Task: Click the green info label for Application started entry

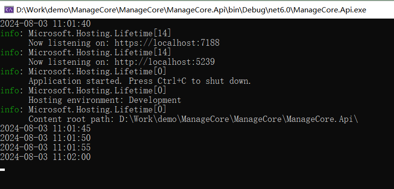Action: tap(10, 71)
